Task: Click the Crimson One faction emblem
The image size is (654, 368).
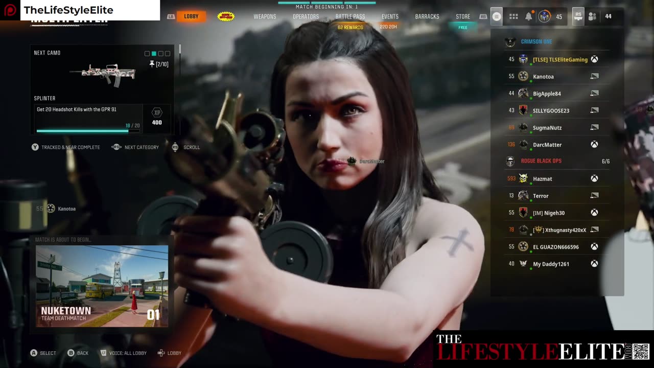Action: pos(510,42)
